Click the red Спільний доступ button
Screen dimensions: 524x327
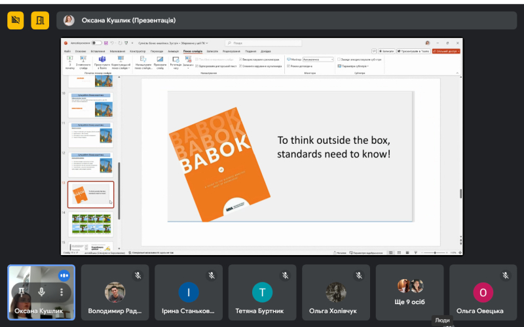tap(446, 52)
